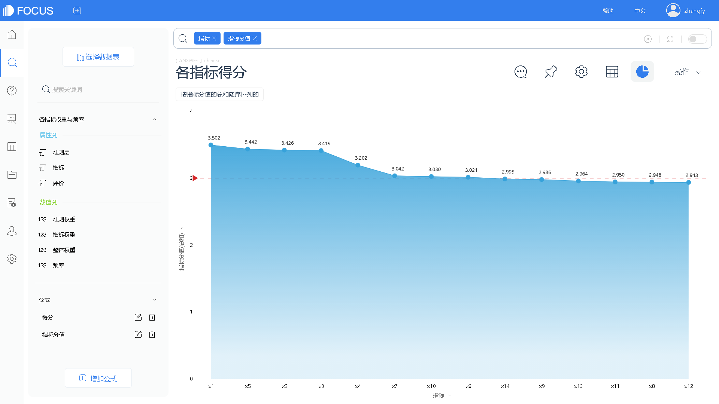Viewport: 719px width, 404px height.
Task: Delete the 指标分值 formula
Action: pyautogui.click(x=152, y=334)
